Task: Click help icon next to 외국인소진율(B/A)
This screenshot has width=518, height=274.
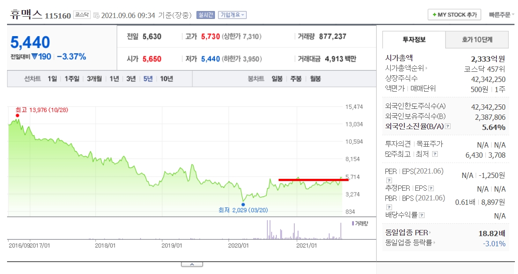Action: coord(448,126)
